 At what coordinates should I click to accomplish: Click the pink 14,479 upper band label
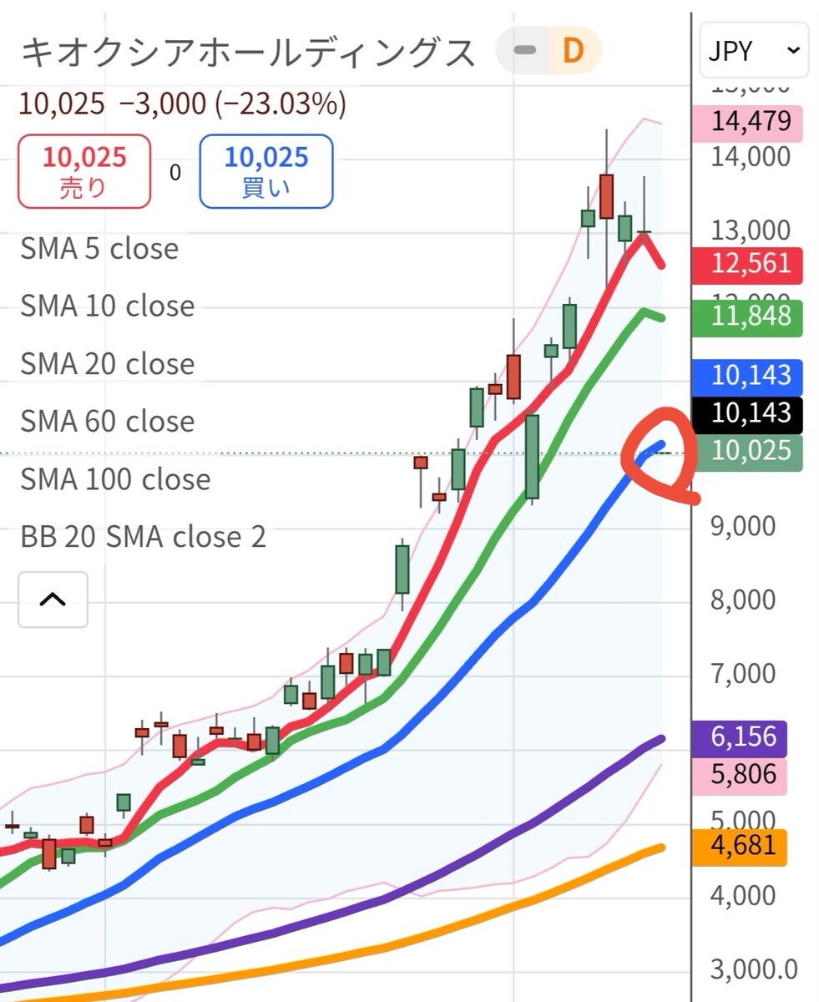(x=749, y=122)
